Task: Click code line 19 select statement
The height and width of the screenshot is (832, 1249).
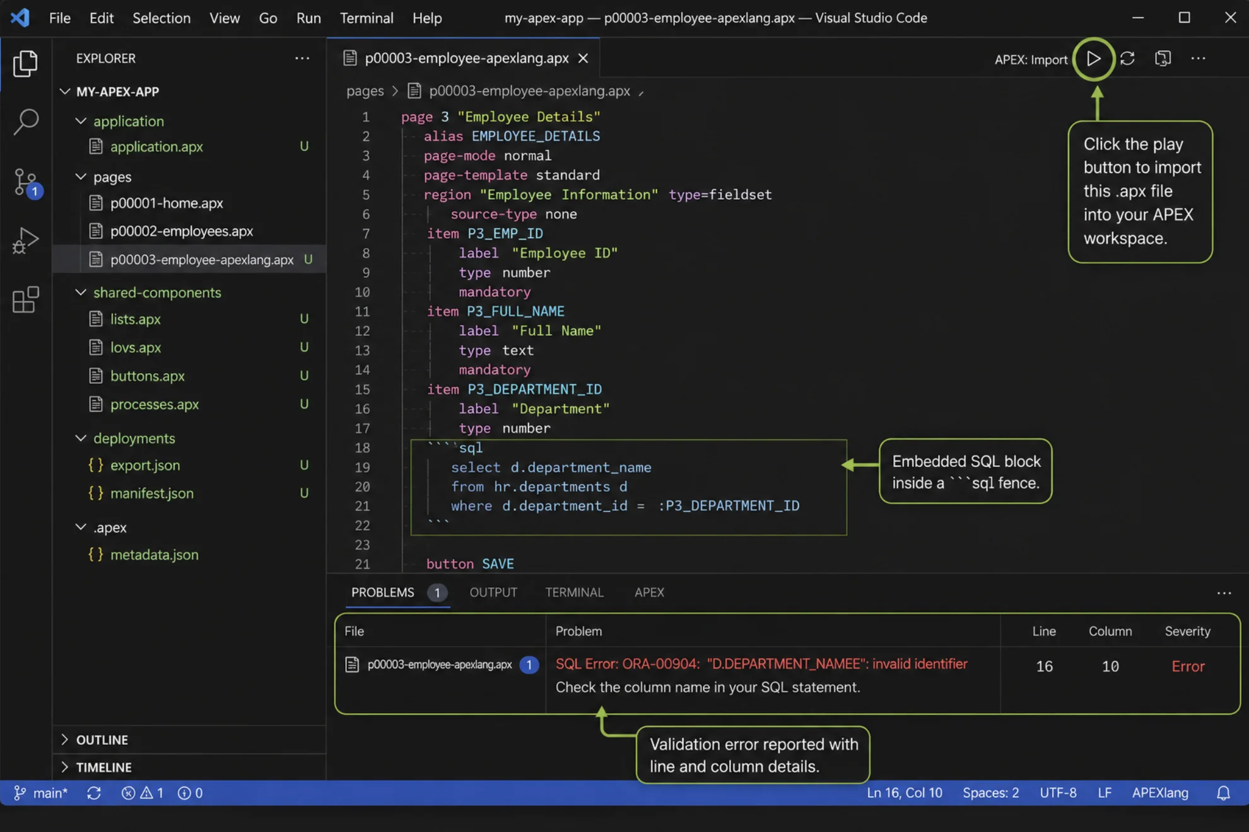Action: (x=551, y=467)
